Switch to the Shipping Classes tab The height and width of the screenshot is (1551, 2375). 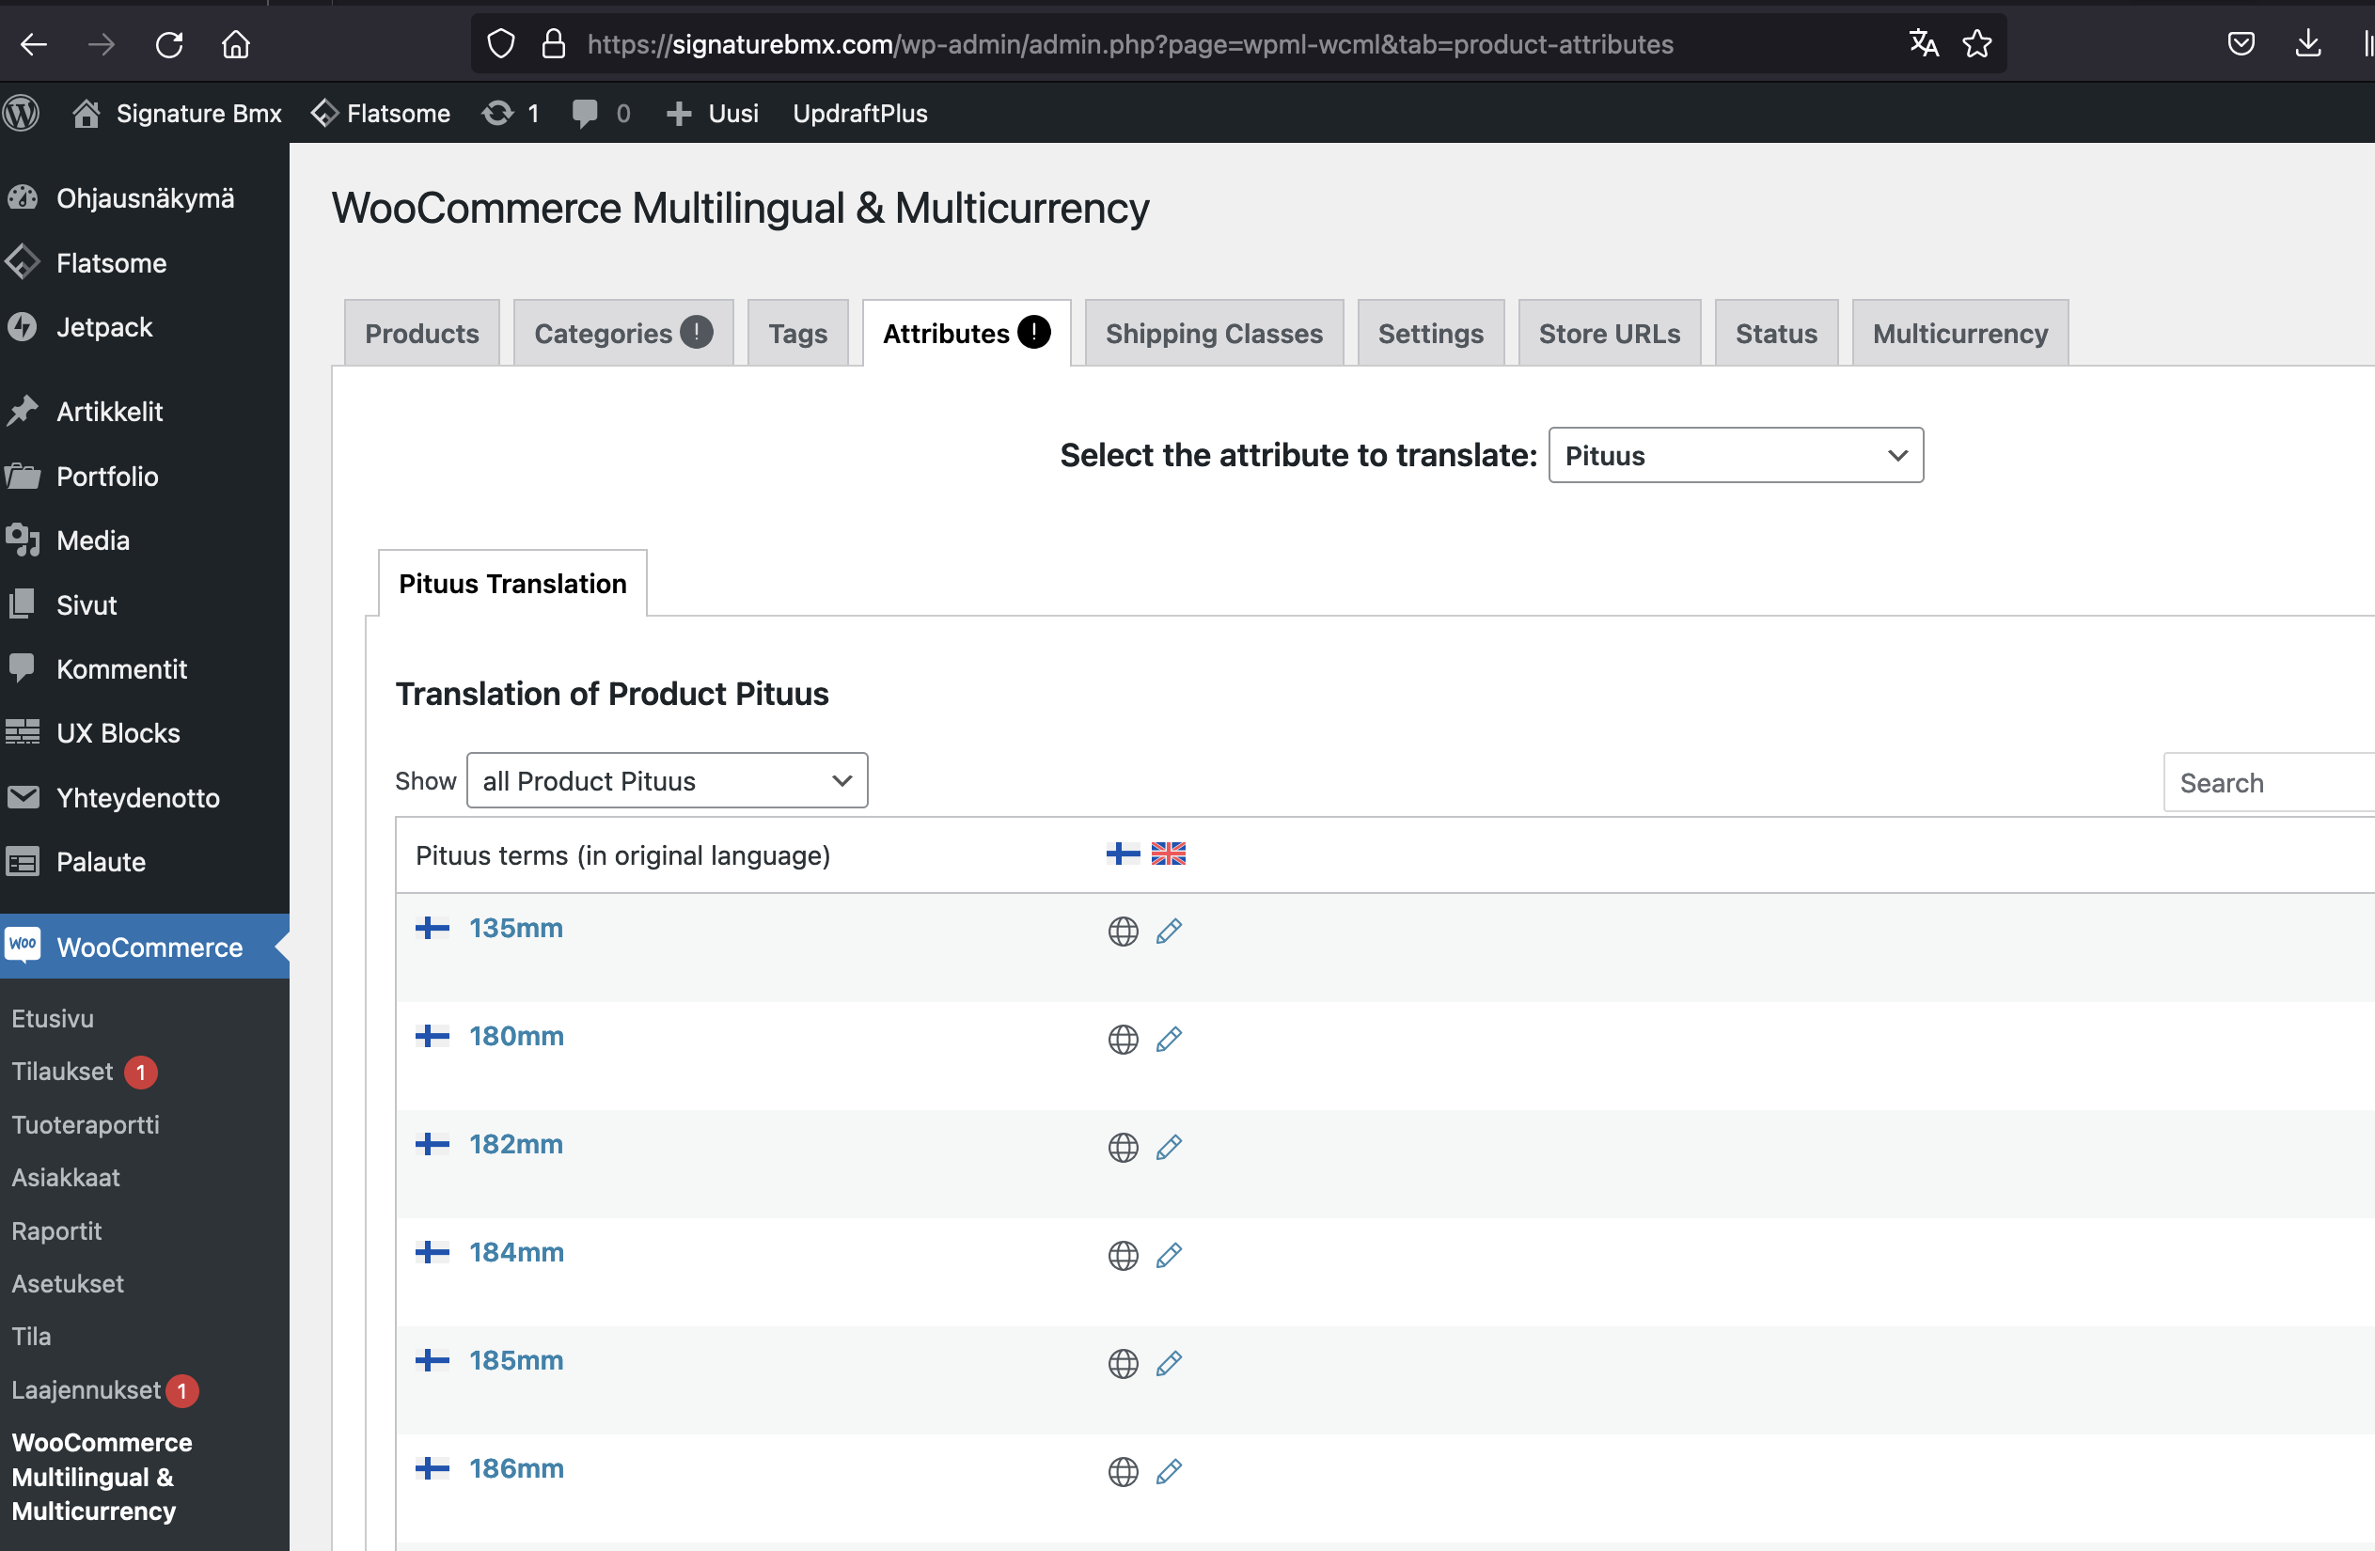coord(1214,333)
